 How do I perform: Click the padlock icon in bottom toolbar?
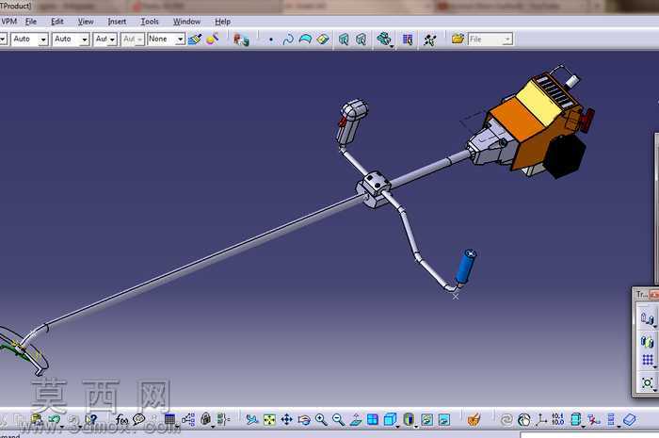[205, 419]
